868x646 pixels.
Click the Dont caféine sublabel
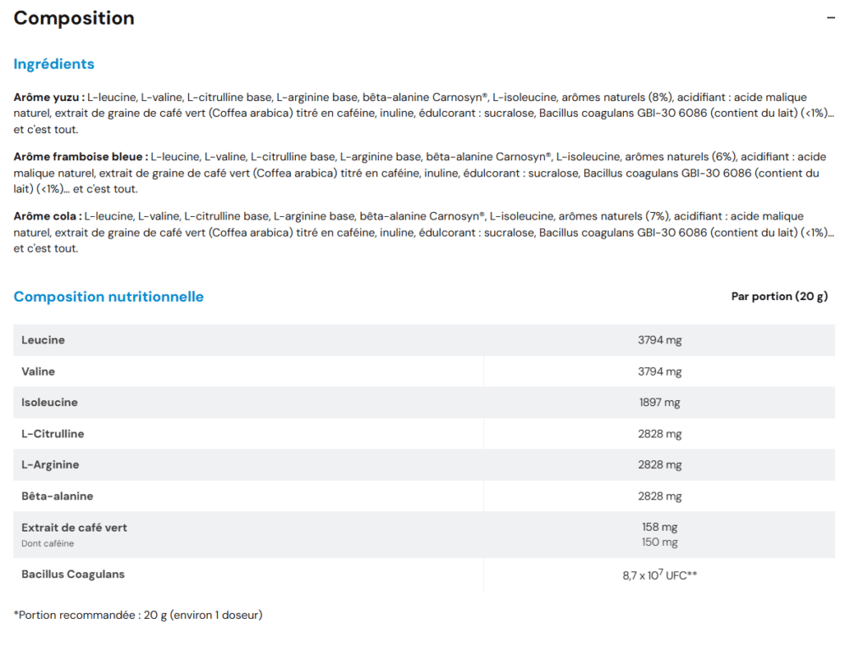pyautogui.click(x=47, y=543)
